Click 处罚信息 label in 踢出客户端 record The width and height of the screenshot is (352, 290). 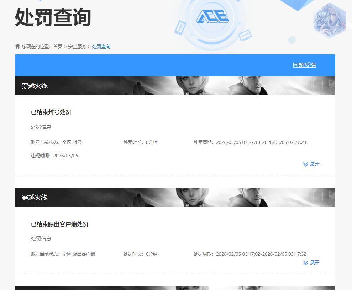(41, 239)
